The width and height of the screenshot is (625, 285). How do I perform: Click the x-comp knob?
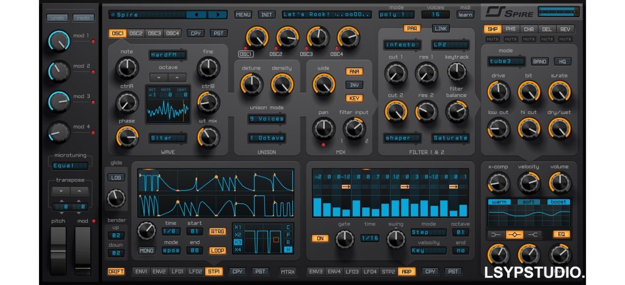[x=498, y=183]
